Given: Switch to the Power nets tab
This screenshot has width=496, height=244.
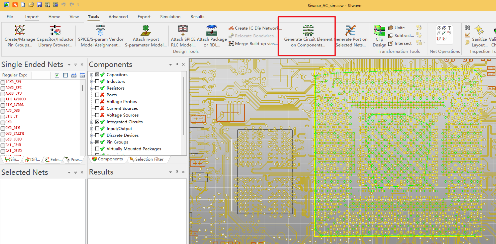Looking at the screenshot, I should click(74, 160).
